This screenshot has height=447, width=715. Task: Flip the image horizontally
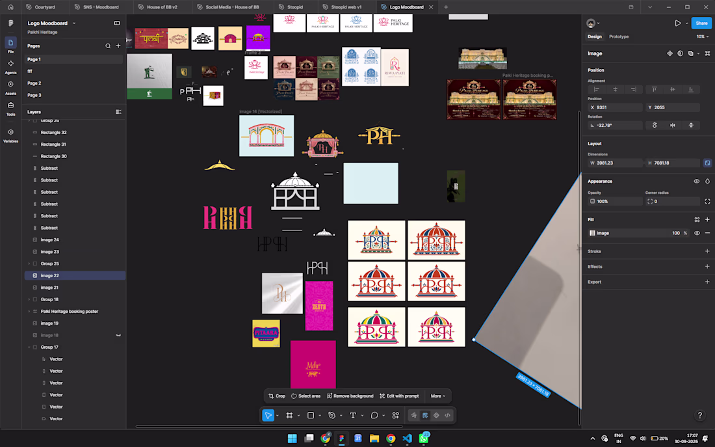pos(673,125)
